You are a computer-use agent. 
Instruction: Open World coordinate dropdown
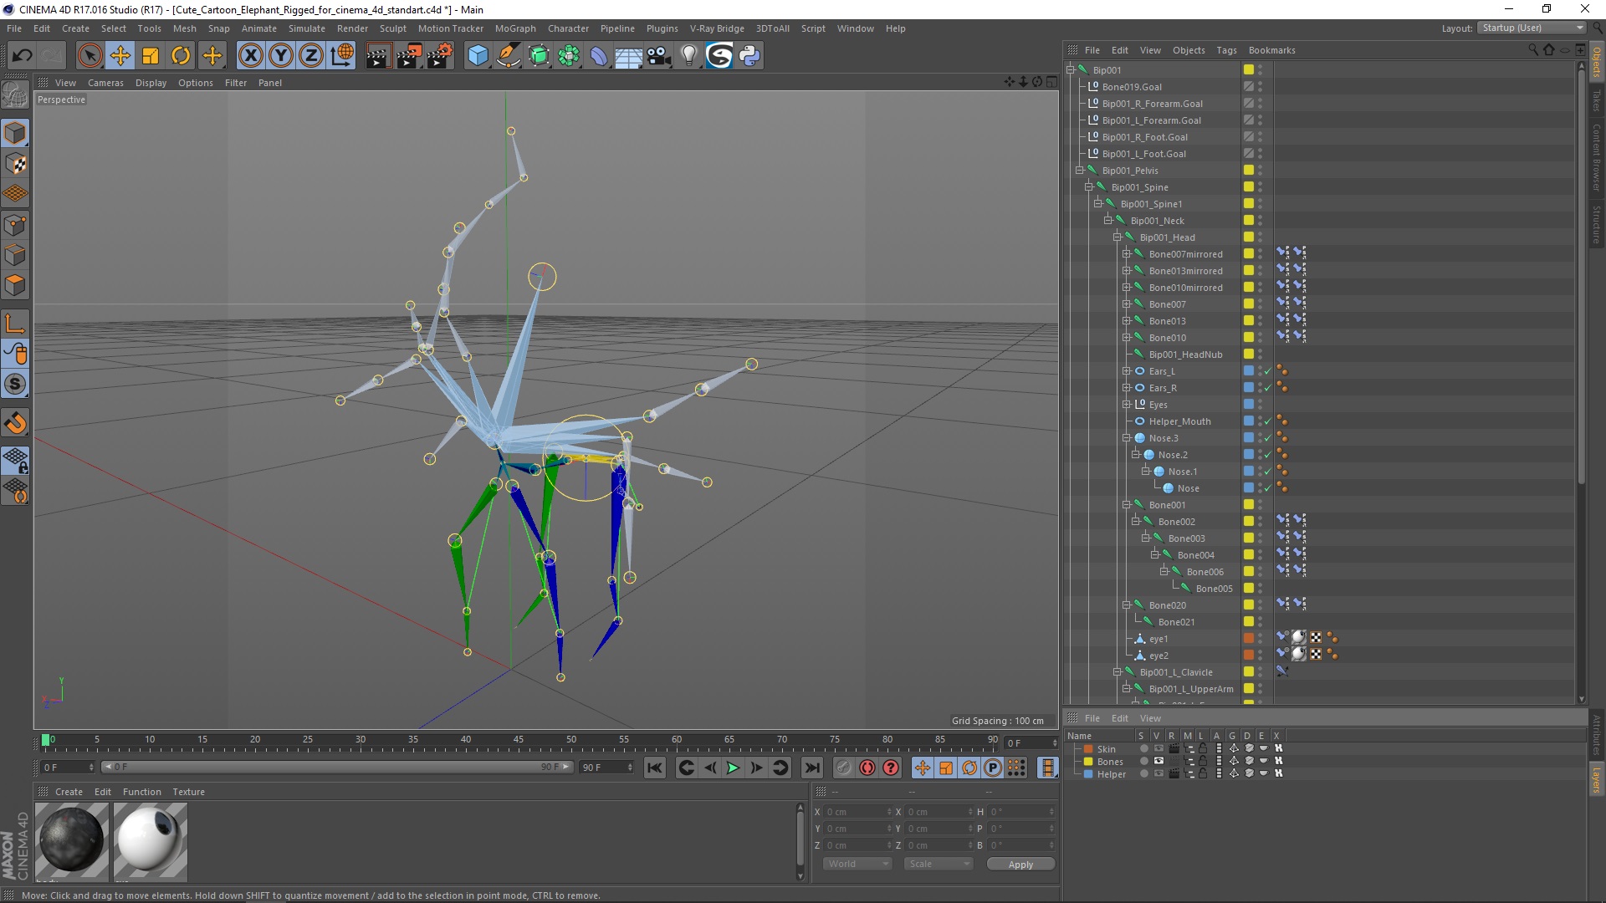[x=857, y=864]
